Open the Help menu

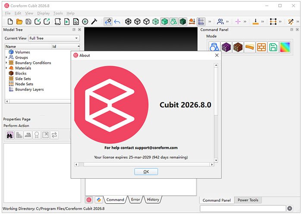point(70,13)
